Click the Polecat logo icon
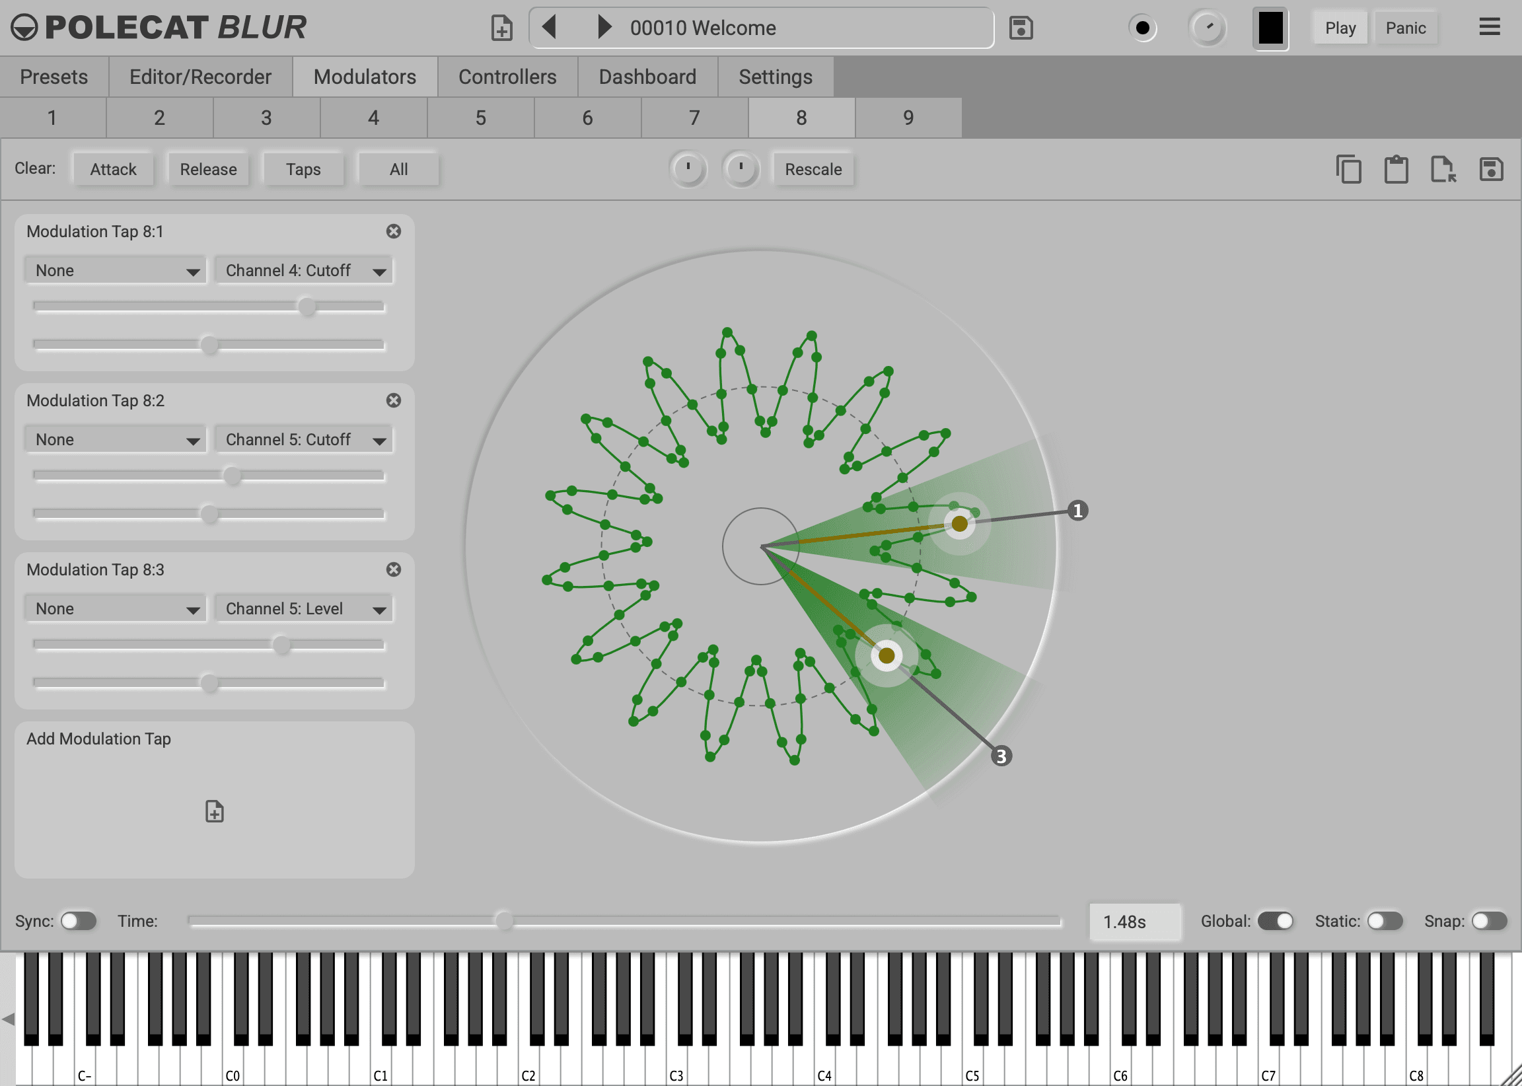 24,28
